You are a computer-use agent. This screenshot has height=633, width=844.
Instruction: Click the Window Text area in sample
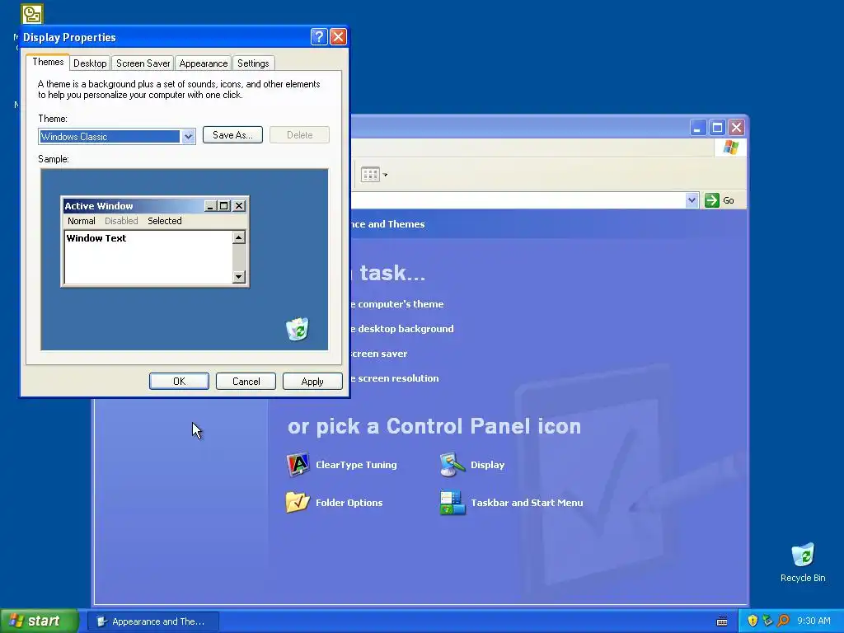coord(148,257)
